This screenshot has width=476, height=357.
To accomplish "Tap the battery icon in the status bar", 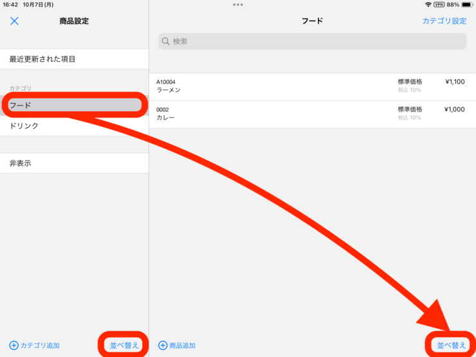I will tap(468, 5).
